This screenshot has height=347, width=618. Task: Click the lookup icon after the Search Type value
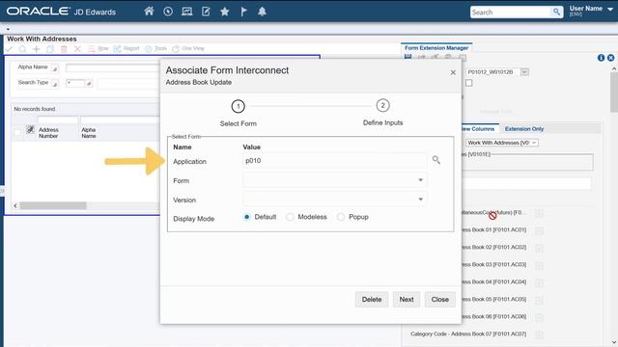pos(89,84)
